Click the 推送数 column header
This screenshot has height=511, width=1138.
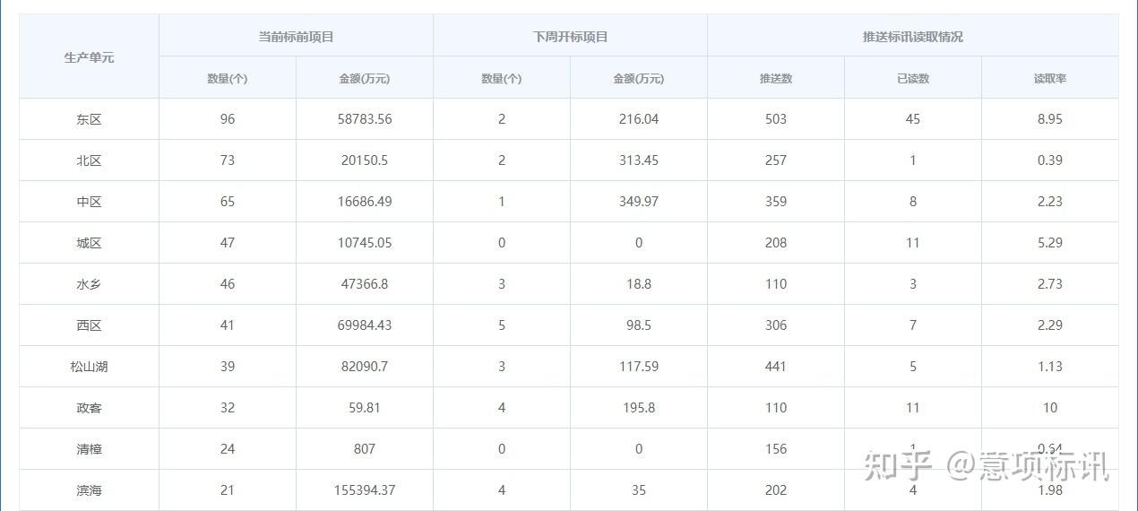click(775, 78)
